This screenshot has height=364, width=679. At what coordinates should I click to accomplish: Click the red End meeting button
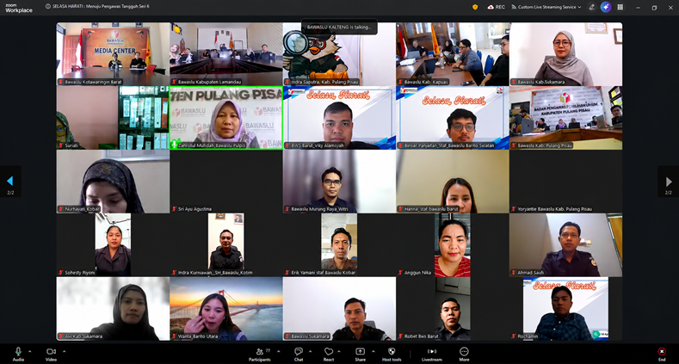tap(662, 353)
